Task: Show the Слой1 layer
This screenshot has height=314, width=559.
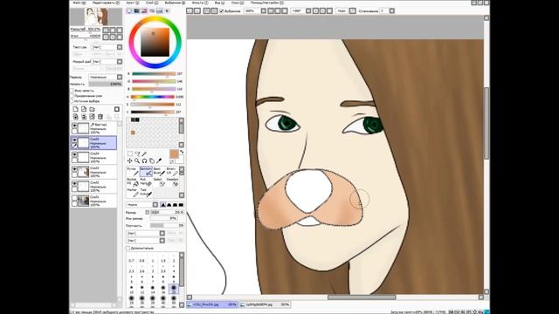Action: click(x=74, y=198)
